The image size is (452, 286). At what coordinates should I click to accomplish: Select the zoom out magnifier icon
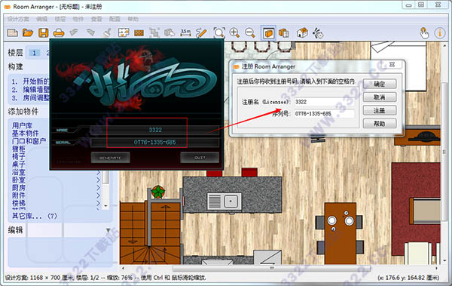pos(250,32)
